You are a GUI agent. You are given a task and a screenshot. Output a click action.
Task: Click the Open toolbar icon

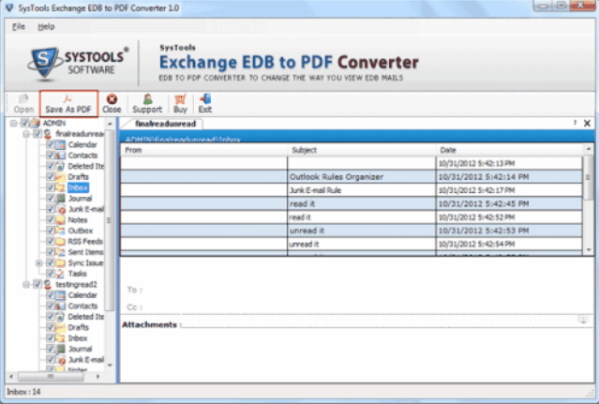(23, 99)
